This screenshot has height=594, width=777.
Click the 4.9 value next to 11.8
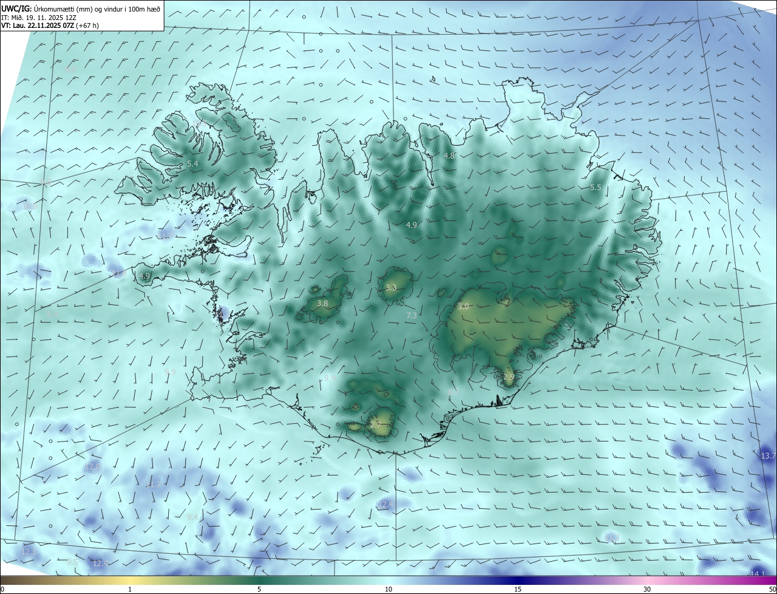pos(144,276)
